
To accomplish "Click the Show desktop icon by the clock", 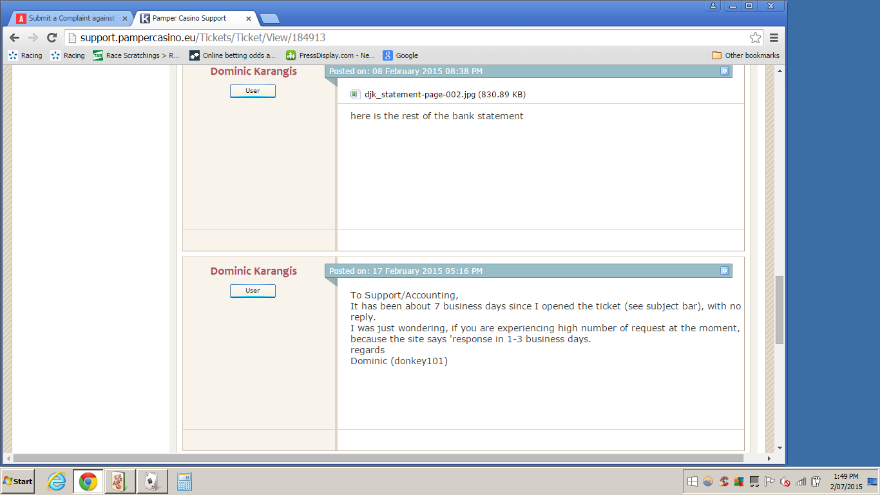I will click(x=872, y=481).
